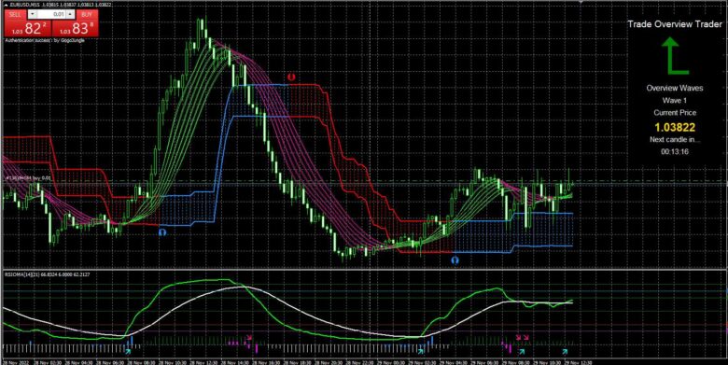Click the EURUSD,M15 chart title

coord(24,4)
